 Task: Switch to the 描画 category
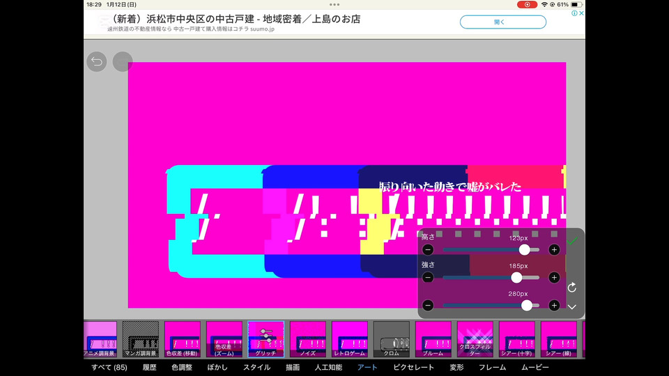coord(293,368)
